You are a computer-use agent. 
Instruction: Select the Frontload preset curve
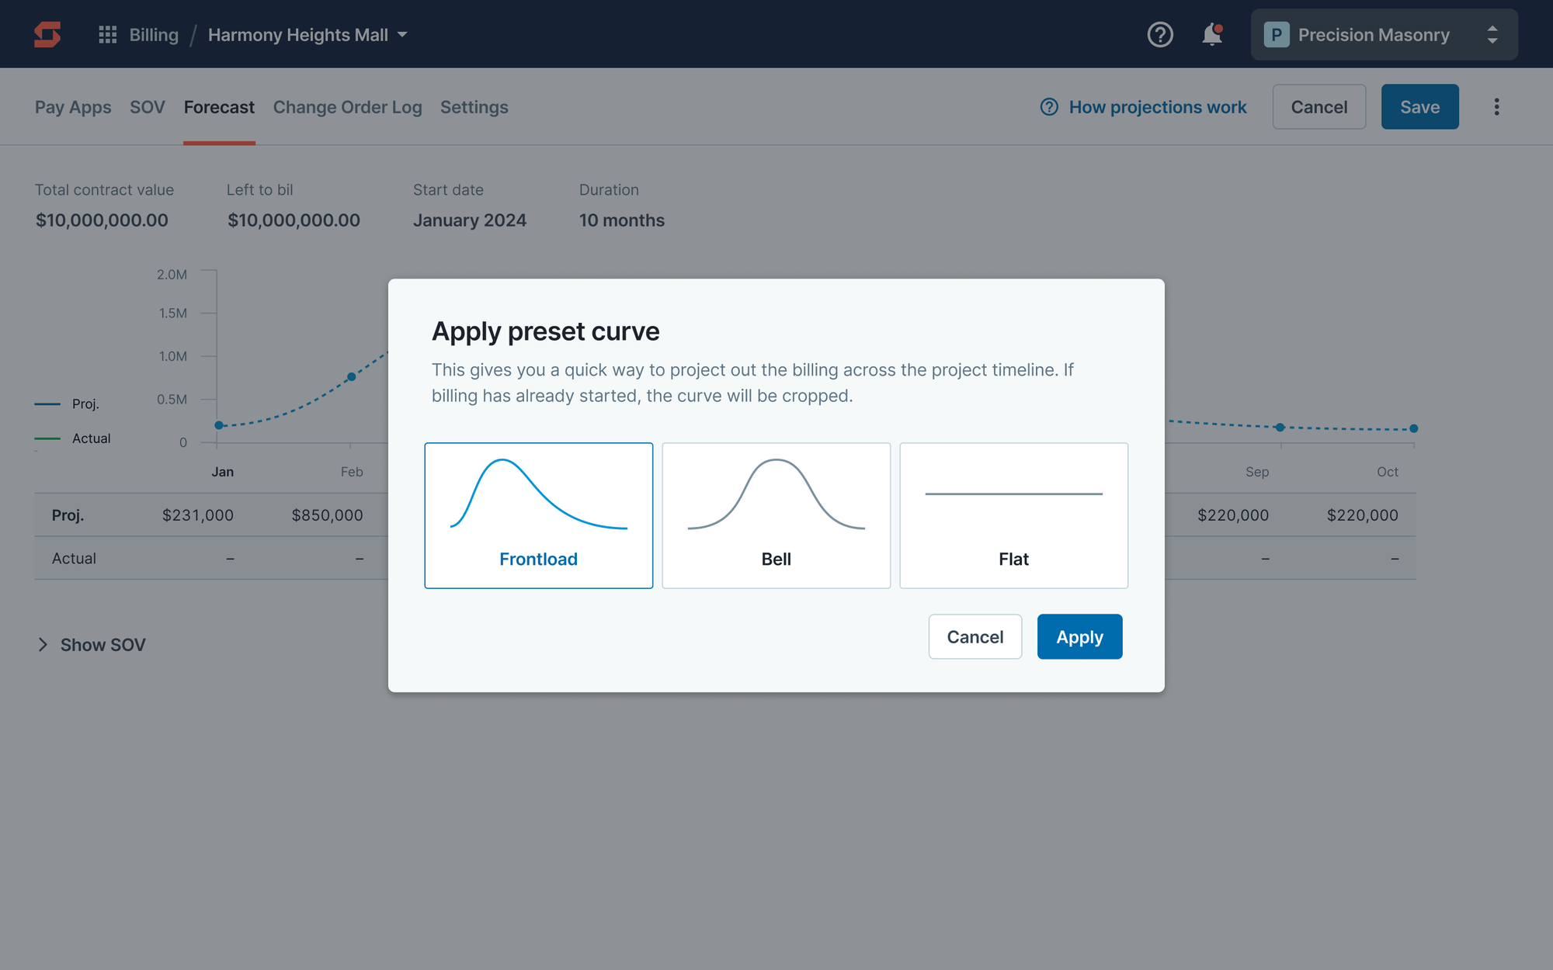coord(538,515)
